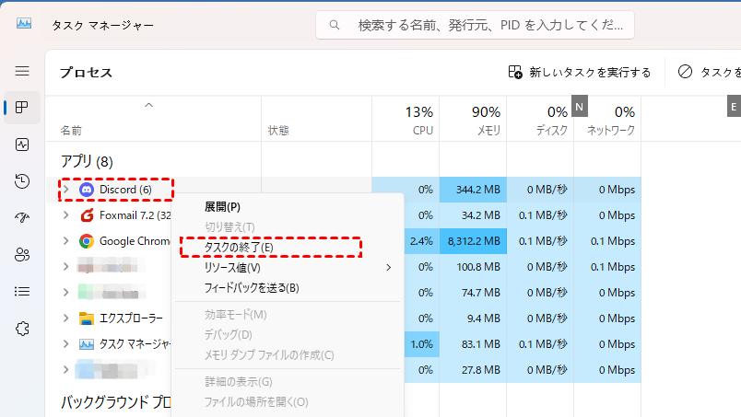This screenshot has height=417, width=741.
Task: Open the Details list sidebar icon
Action: click(x=22, y=291)
